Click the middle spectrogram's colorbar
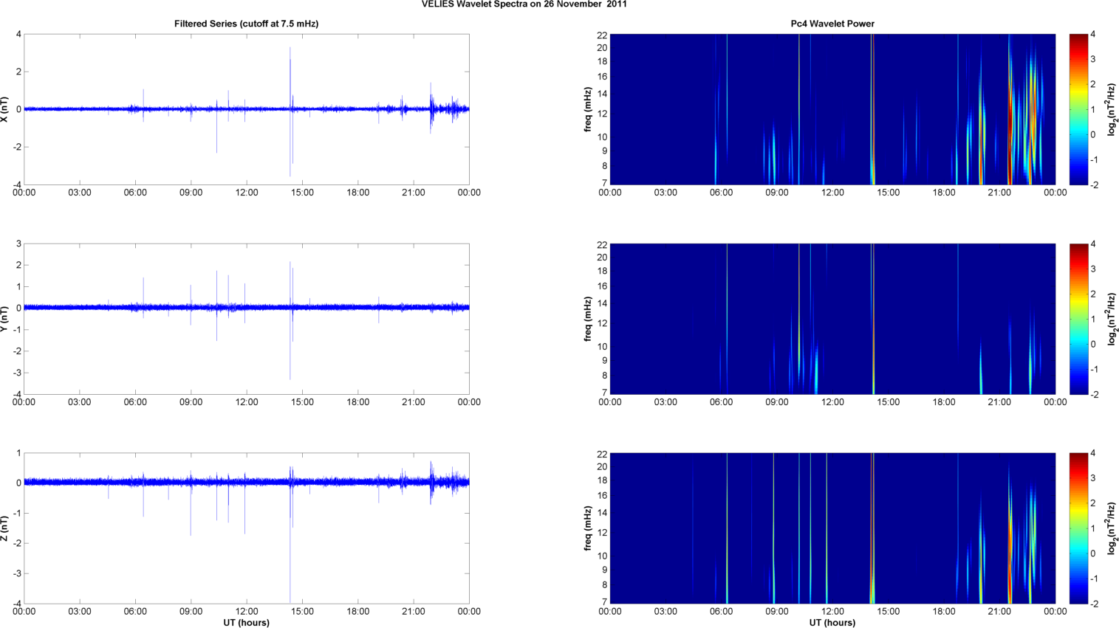This screenshot has width=1119, height=628. (x=1078, y=319)
